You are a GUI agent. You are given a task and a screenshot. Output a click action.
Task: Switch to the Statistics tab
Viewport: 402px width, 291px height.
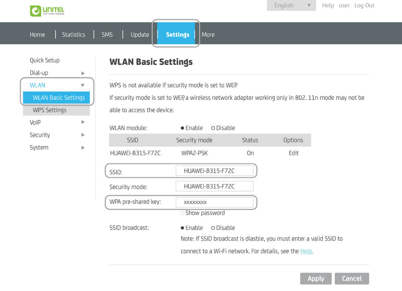[x=73, y=34]
